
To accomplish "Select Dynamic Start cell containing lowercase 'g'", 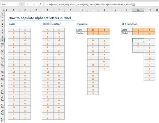I will click(104, 30).
